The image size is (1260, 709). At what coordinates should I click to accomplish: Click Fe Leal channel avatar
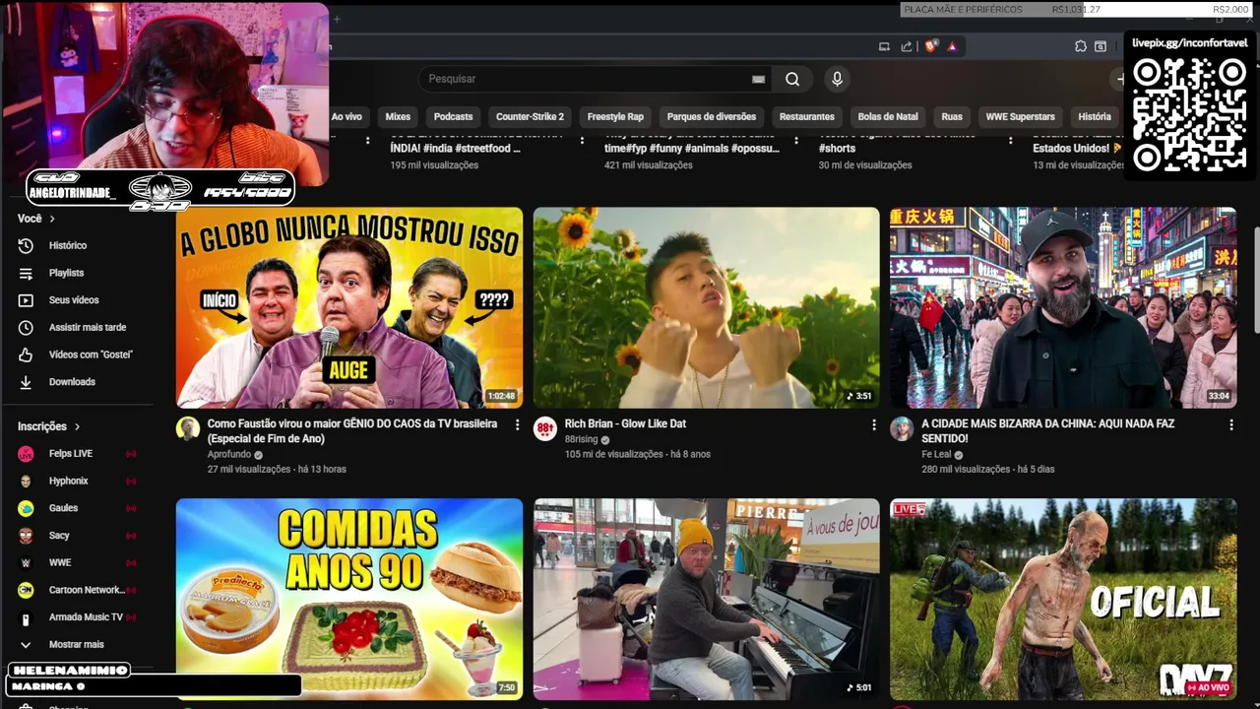(x=902, y=428)
